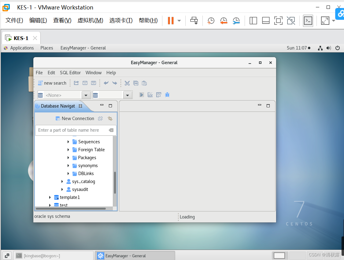344x260 pixels.
Task: Click the undo arrow icon in EasyManager toolbar
Action: (x=106, y=83)
